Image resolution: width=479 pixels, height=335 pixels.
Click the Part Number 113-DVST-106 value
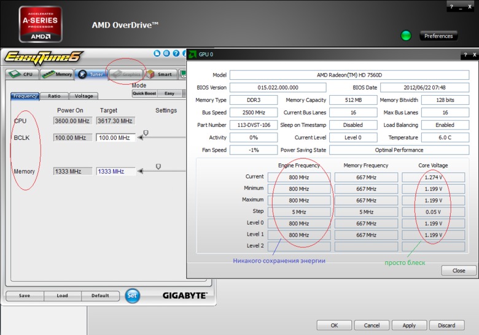[x=254, y=125]
